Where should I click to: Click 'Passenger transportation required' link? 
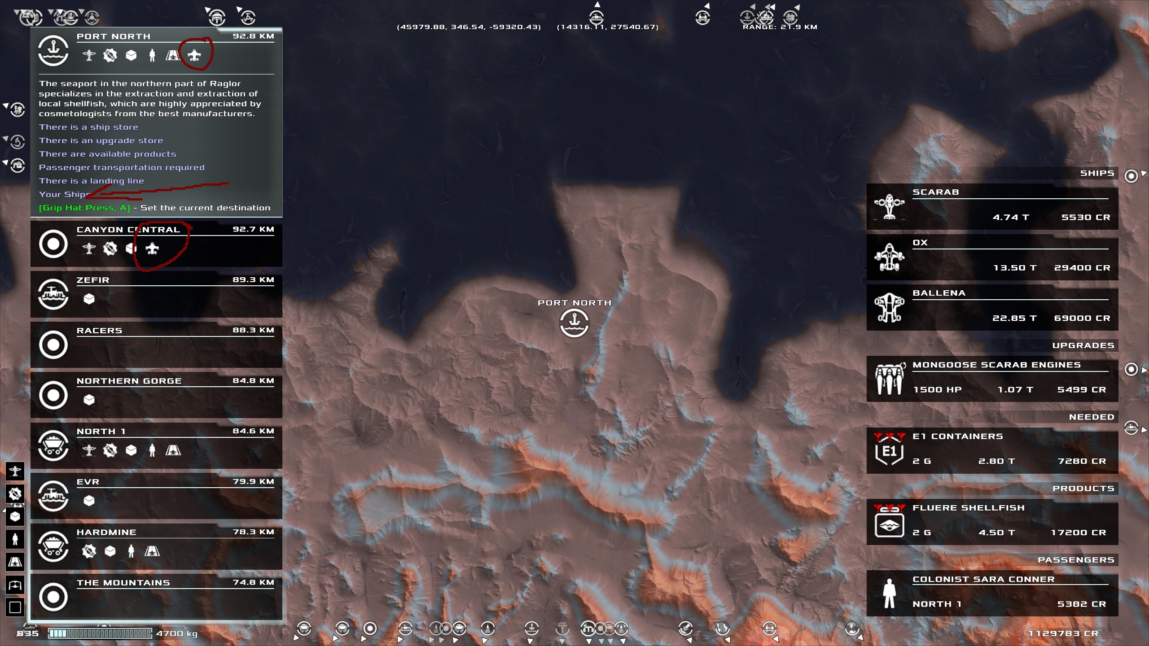pyautogui.click(x=122, y=167)
